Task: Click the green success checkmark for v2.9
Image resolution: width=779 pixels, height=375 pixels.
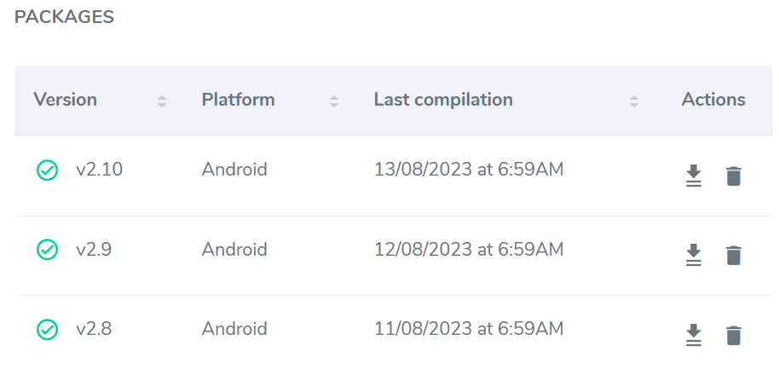Action: click(x=47, y=250)
